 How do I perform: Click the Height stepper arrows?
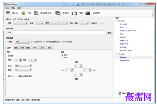(36, 60)
